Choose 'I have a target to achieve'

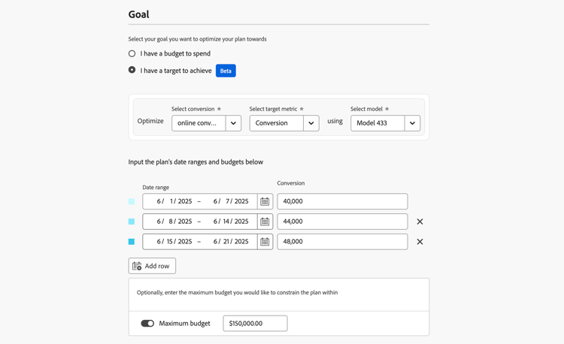(x=132, y=70)
